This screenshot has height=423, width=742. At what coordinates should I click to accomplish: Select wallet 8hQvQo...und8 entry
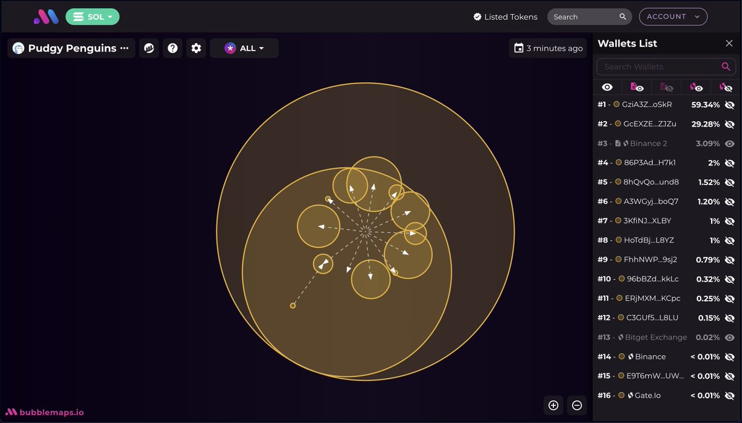[x=651, y=182]
